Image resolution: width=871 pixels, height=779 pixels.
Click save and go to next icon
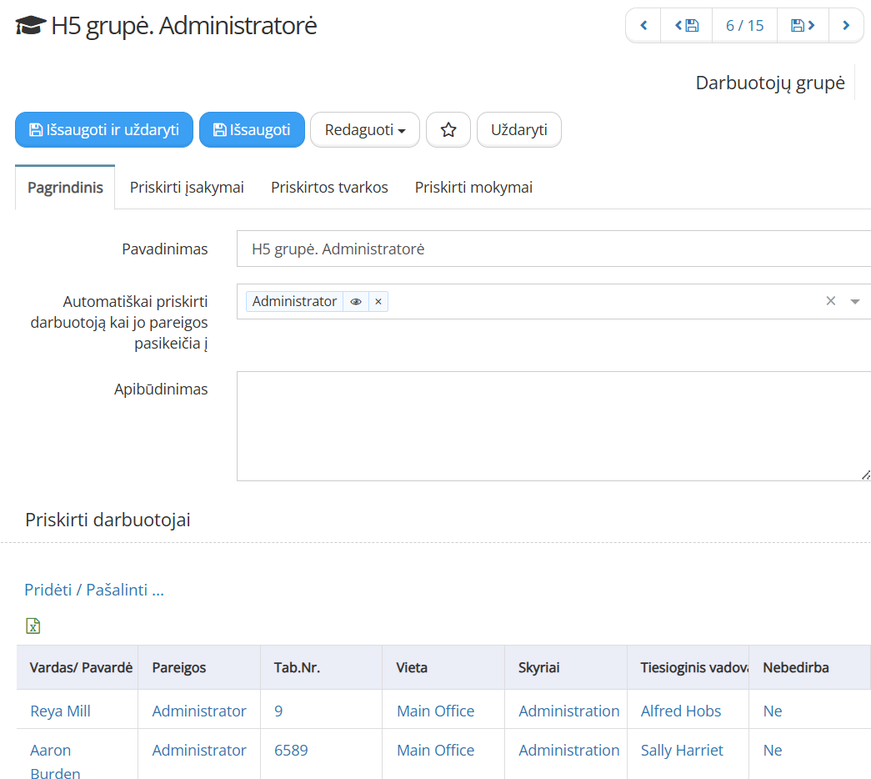click(803, 26)
